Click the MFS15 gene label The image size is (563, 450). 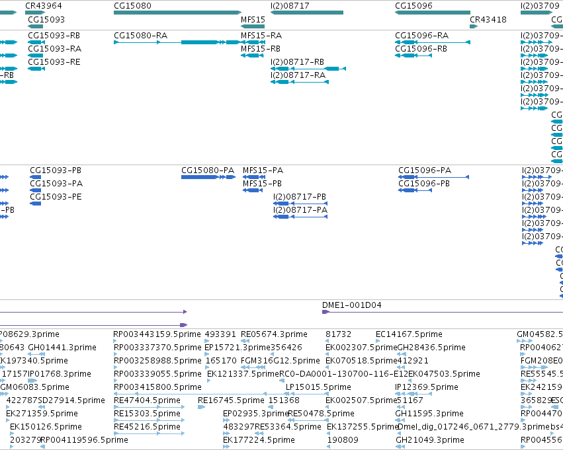253,19
